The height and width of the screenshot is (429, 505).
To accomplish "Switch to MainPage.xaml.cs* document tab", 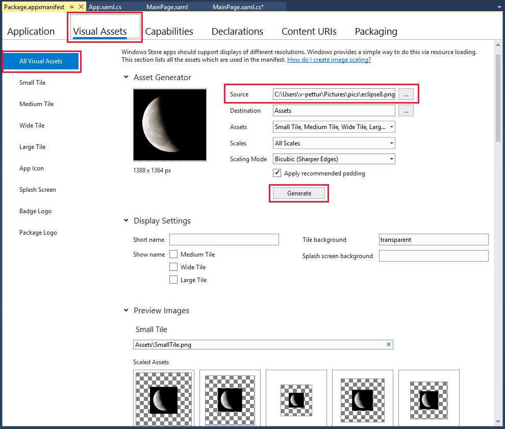I will click(238, 7).
